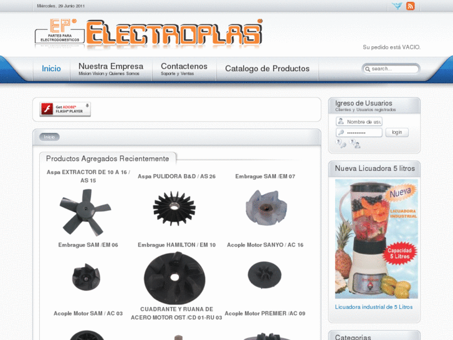Click the Embrague HAMILTON image
This screenshot has height=340, width=453.
coord(175,278)
